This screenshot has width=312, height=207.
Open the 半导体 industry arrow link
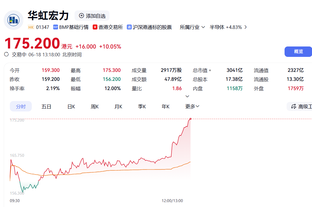tap(246, 27)
